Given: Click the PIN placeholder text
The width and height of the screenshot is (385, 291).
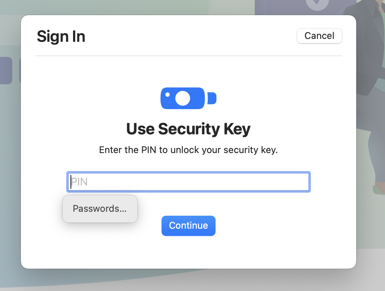Looking at the screenshot, I should click(80, 182).
